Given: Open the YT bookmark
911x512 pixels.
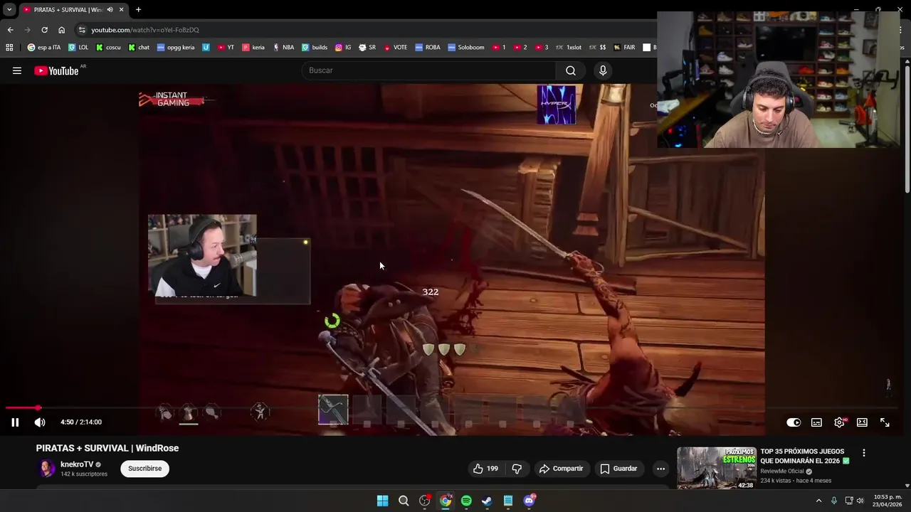Looking at the screenshot, I should tap(226, 48).
